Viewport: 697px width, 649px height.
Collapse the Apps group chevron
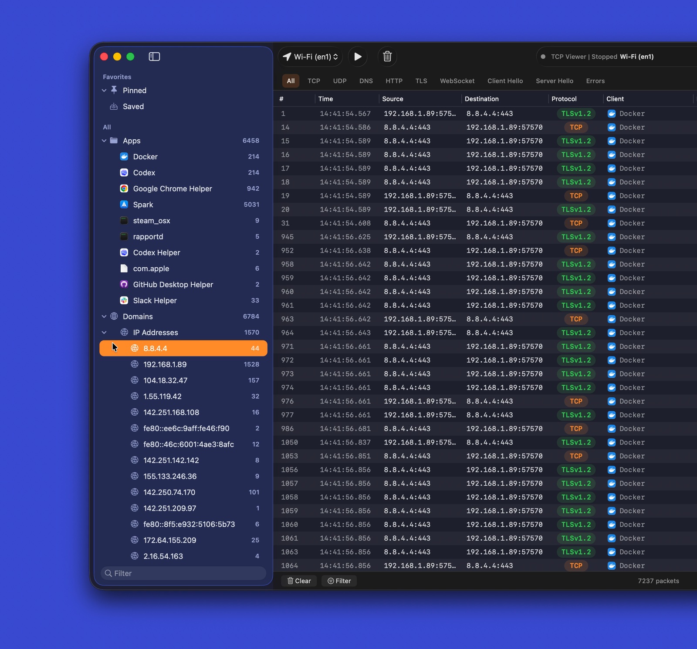click(x=104, y=141)
